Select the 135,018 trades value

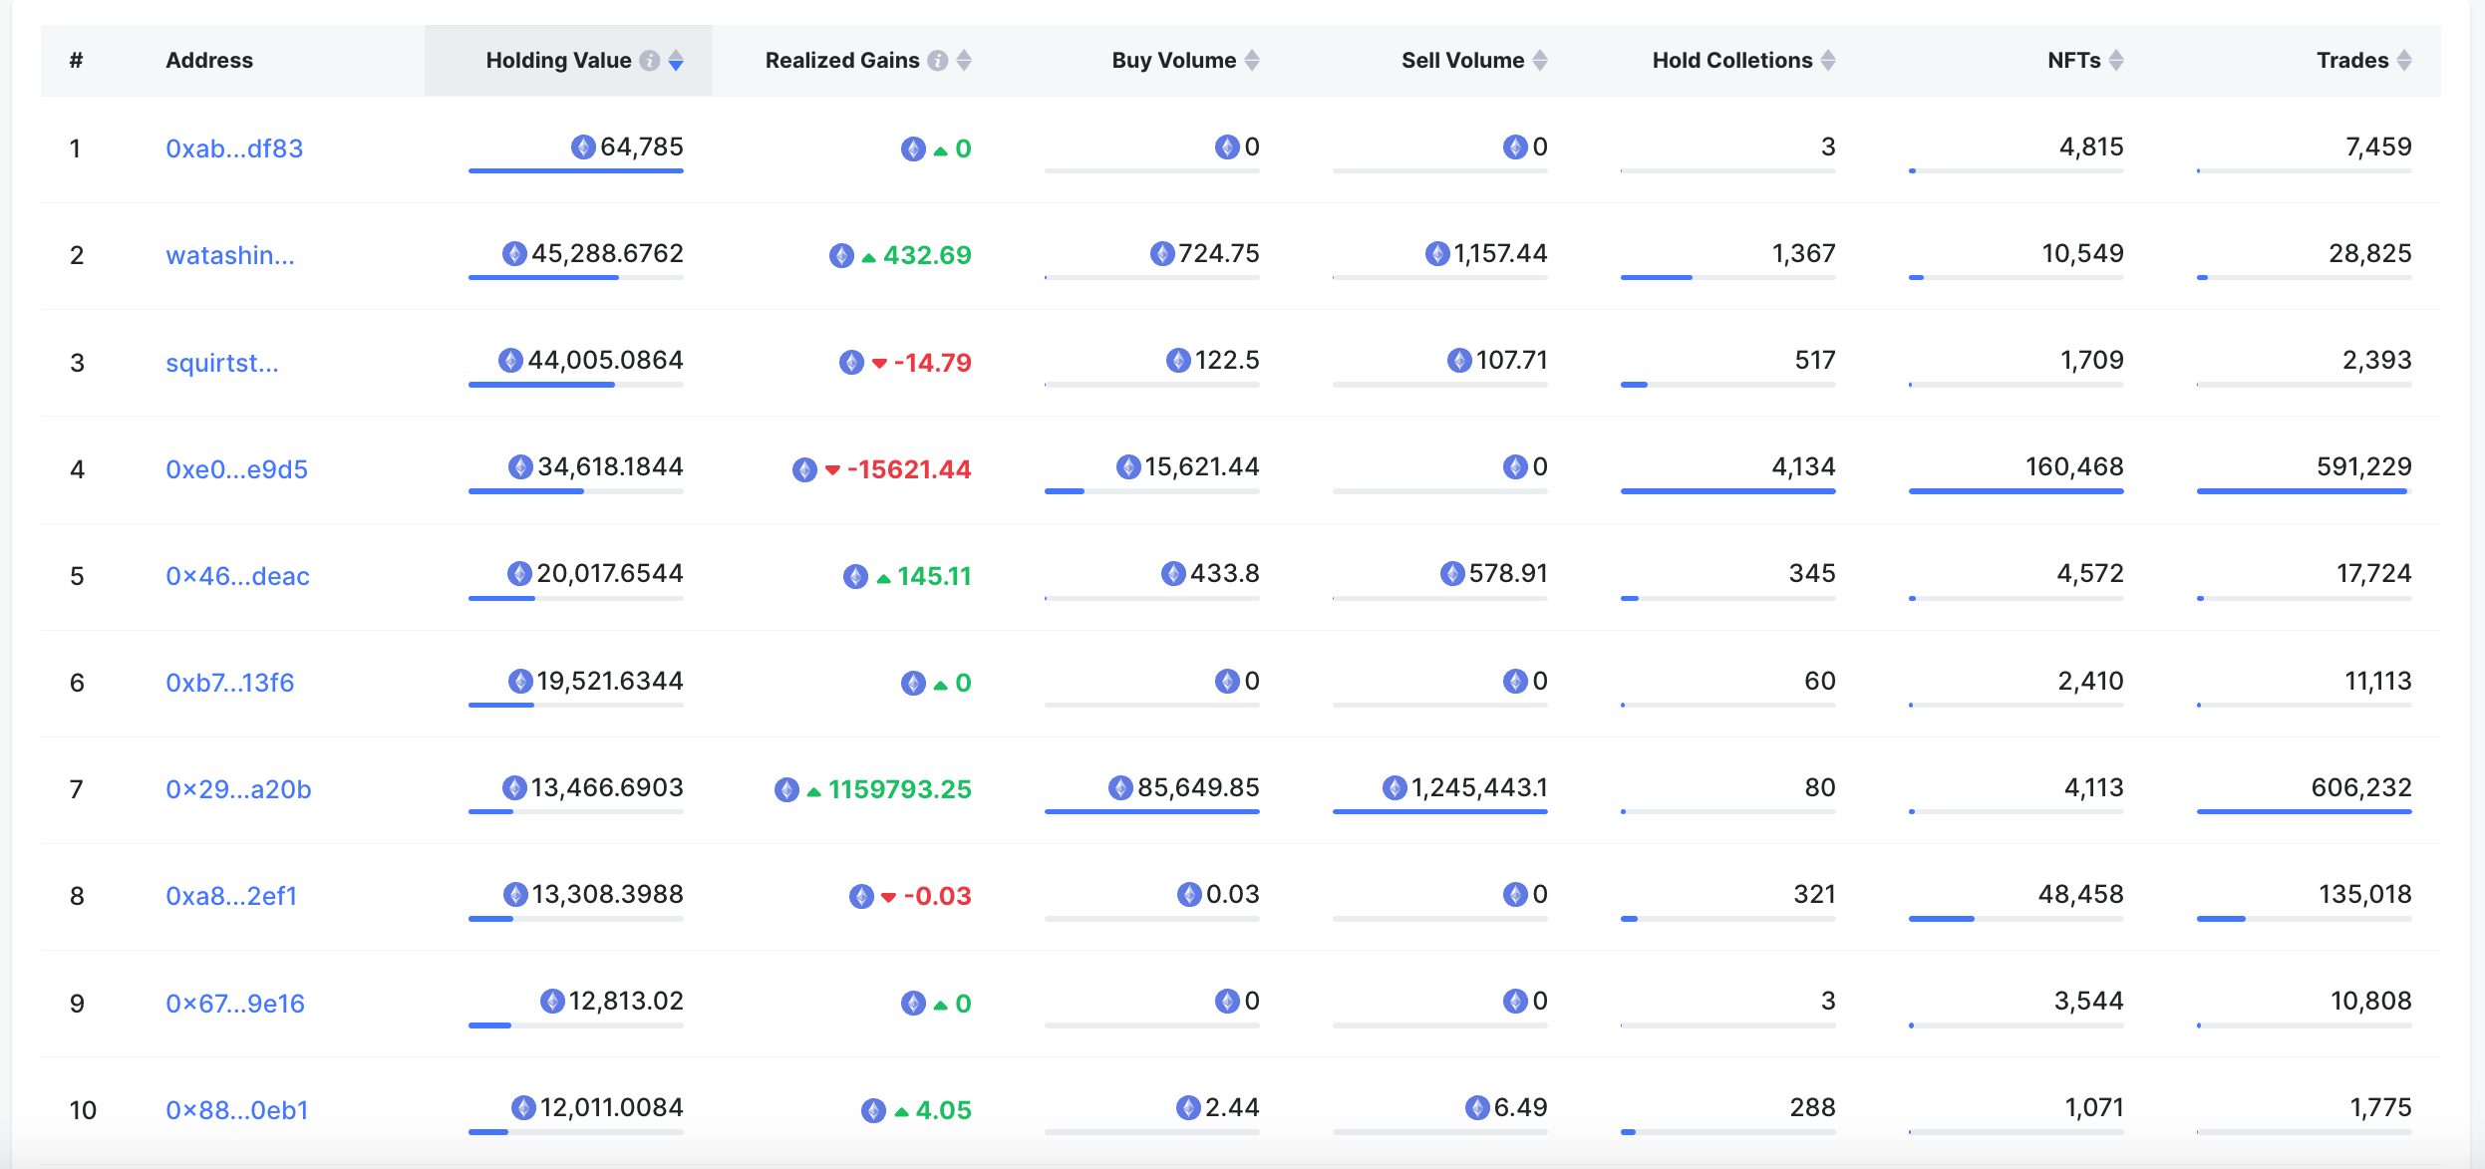pyautogui.click(x=2364, y=895)
